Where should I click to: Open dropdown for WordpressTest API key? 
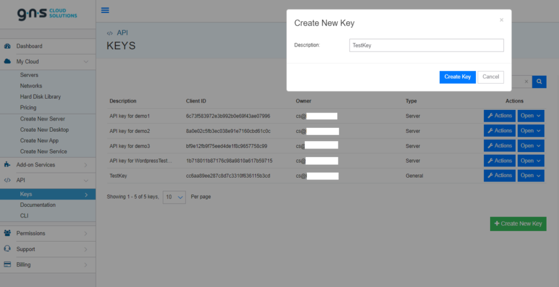click(531, 160)
